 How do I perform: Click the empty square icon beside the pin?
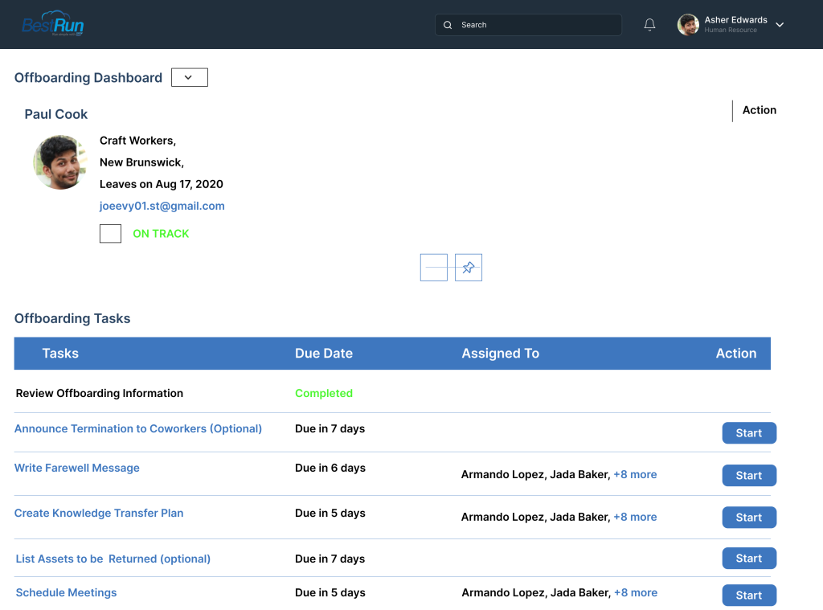[433, 267]
